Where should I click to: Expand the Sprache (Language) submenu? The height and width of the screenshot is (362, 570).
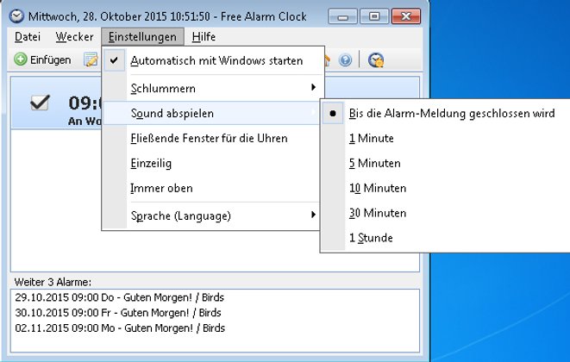[x=212, y=215]
